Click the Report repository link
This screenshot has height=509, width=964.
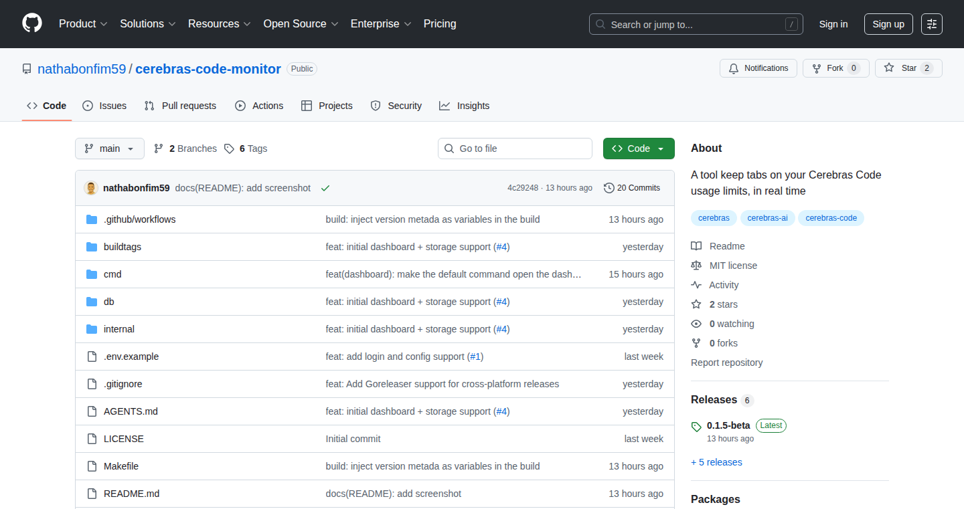click(726, 363)
